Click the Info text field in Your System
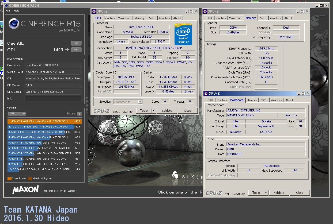 53,99
